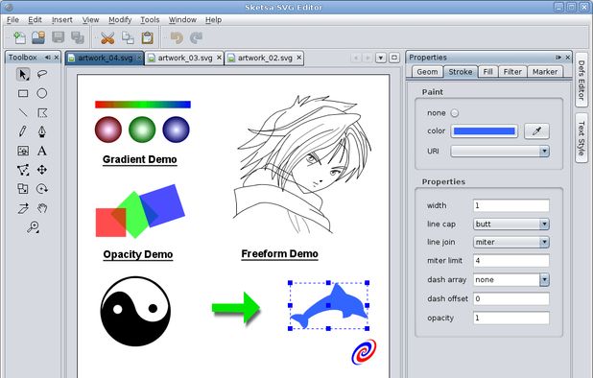
Task: Select the yin-yang symbol on canvas
Action: pos(135,312)
